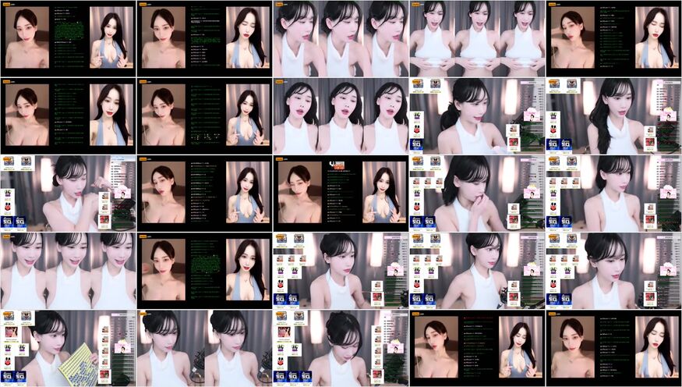The image size is (682, 387).
Task: Click orange logo badge in two-panel frame
Action: 143,313
